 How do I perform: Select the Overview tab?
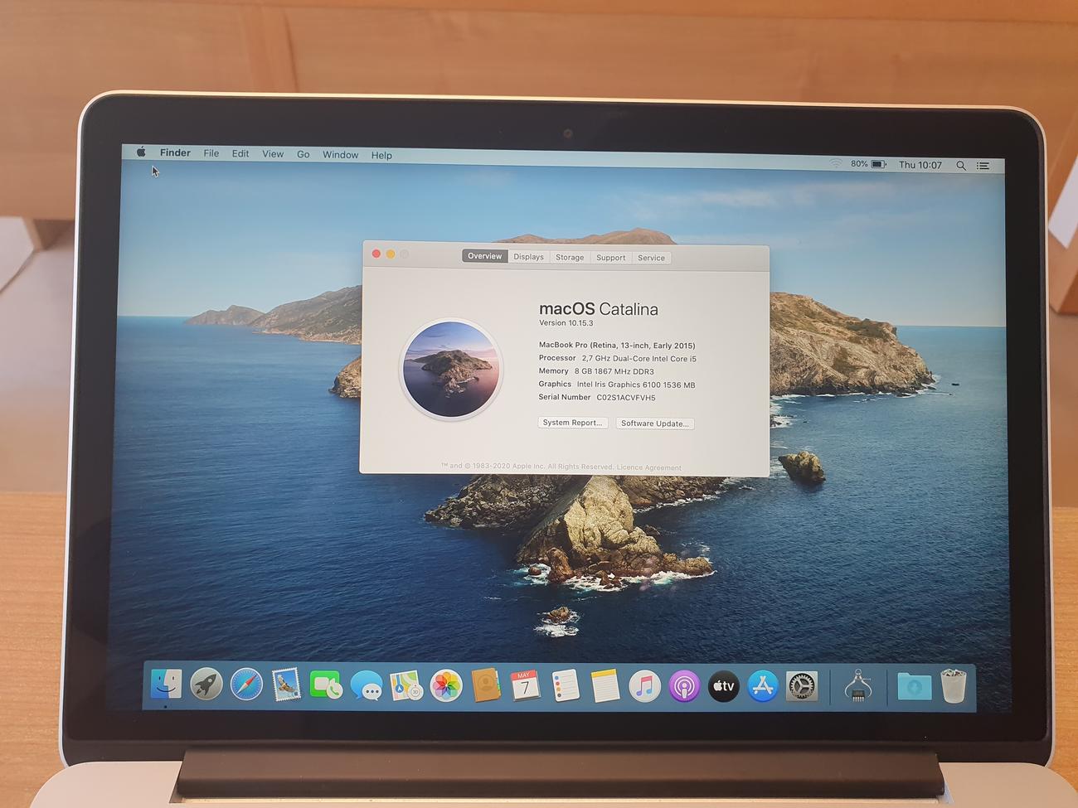484,256
